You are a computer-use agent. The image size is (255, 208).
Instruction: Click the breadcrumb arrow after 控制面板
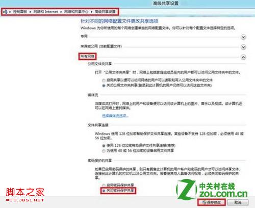pos(30,12)
